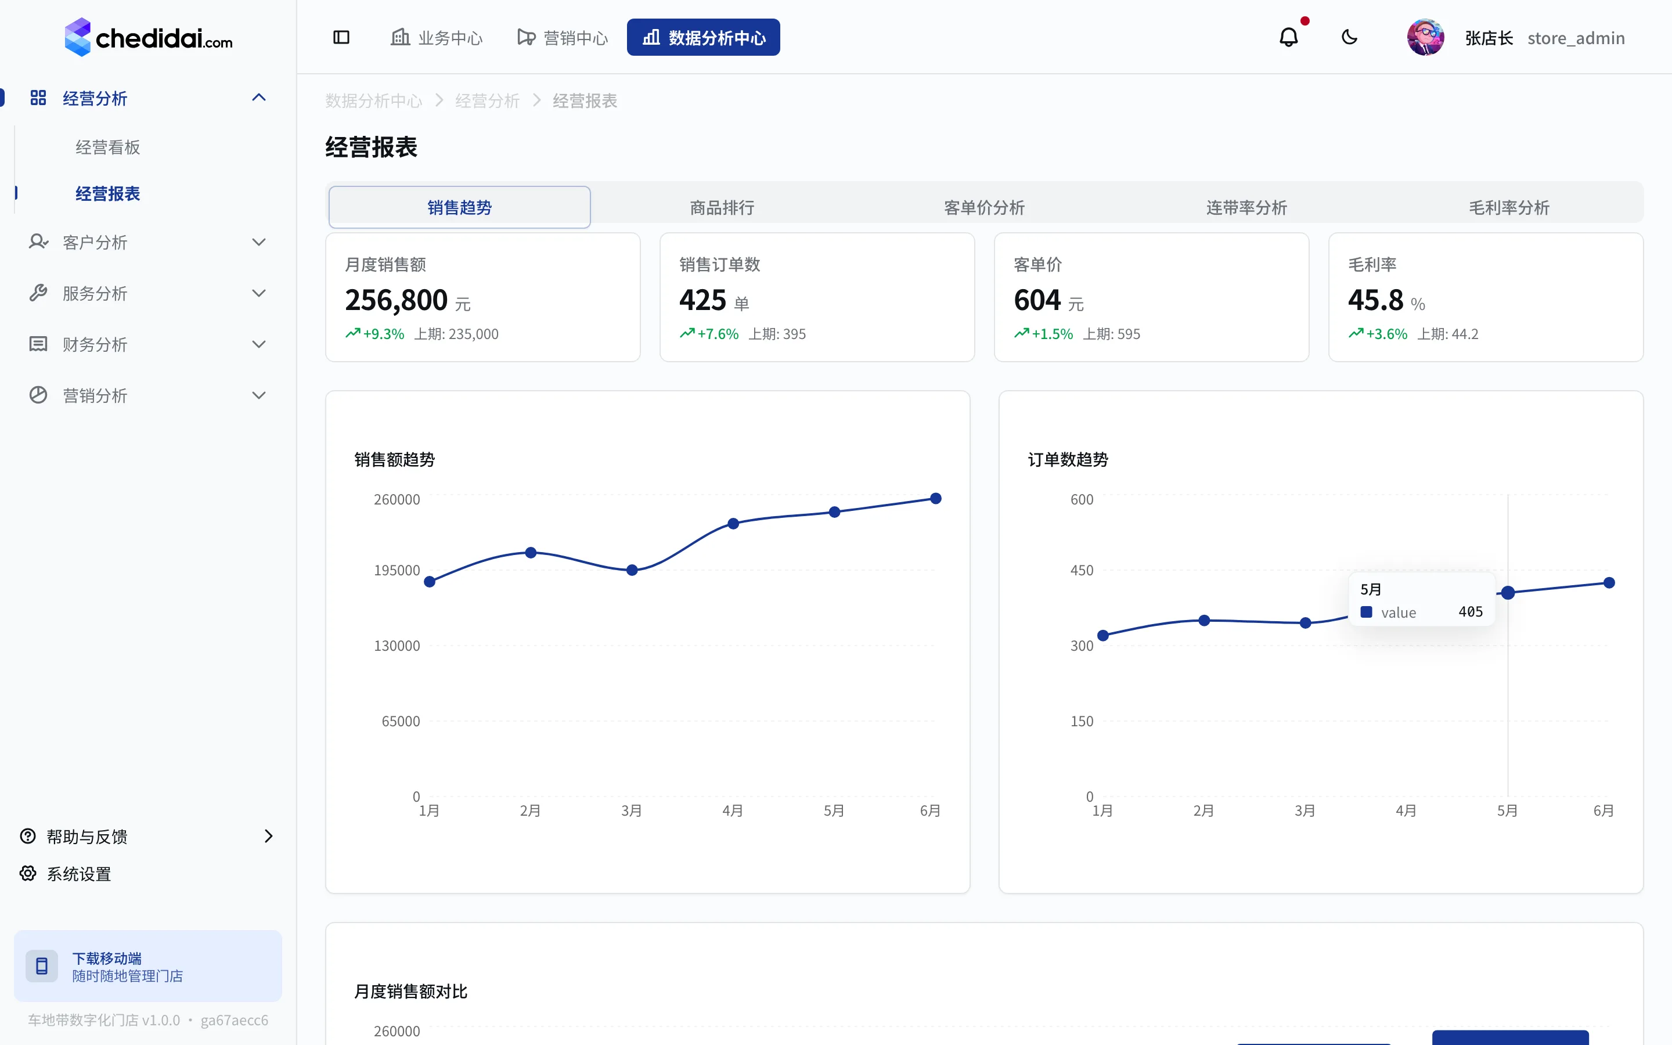This screenshot has height=1045, width=1672.
Task: Click the 营销中心 megaphone icon
Action: pyautogui.click(x=527, y=37)
